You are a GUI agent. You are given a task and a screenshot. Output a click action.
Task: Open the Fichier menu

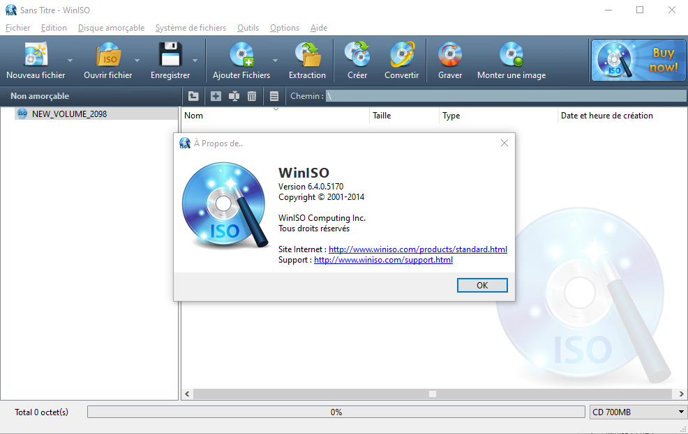point(17,28)
